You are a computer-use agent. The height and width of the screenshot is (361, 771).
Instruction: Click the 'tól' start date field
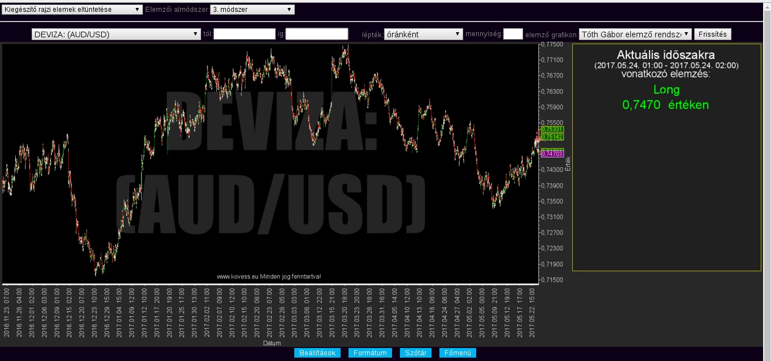(244, 34)
